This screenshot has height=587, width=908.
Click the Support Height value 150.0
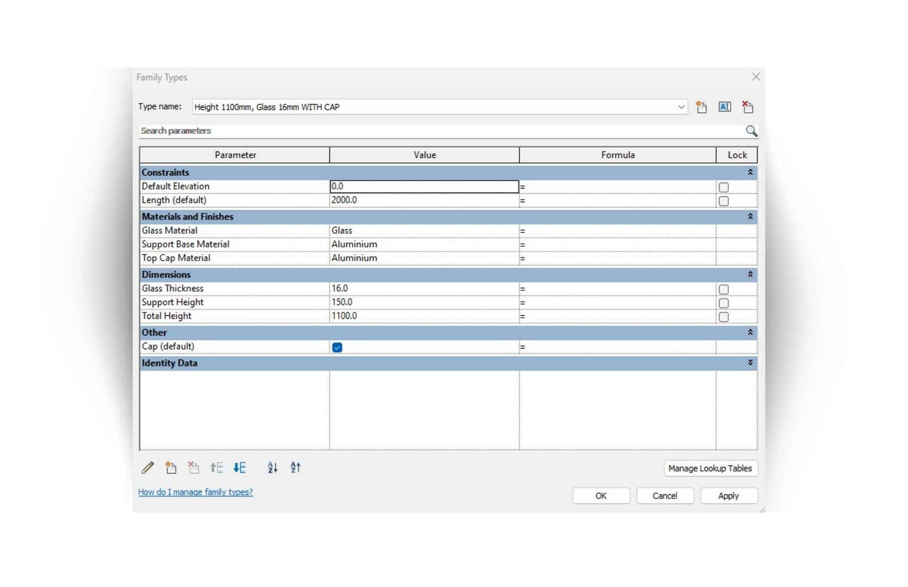(424, 302)
